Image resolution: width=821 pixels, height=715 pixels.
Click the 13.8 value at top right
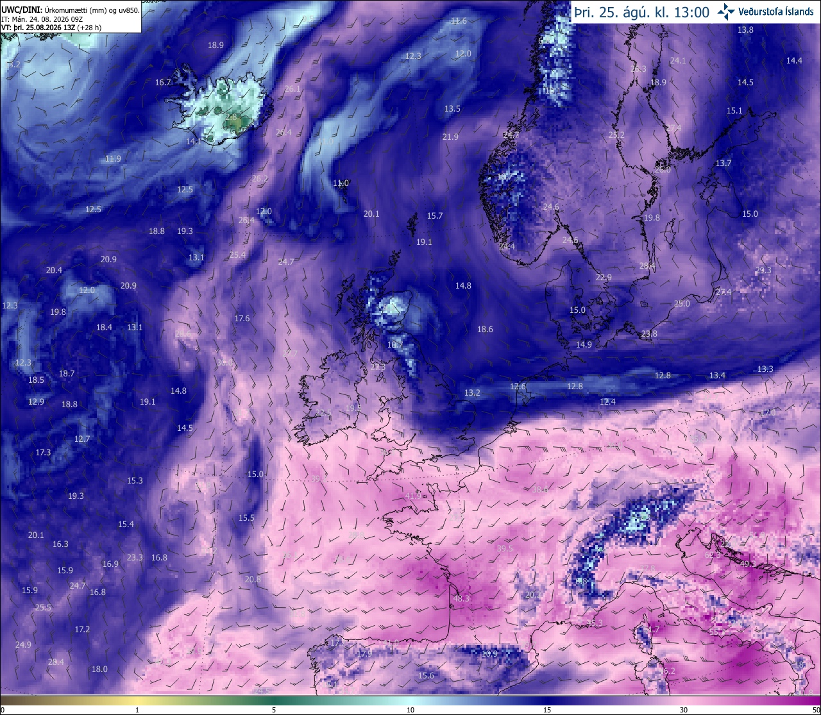tap(745, 29)
